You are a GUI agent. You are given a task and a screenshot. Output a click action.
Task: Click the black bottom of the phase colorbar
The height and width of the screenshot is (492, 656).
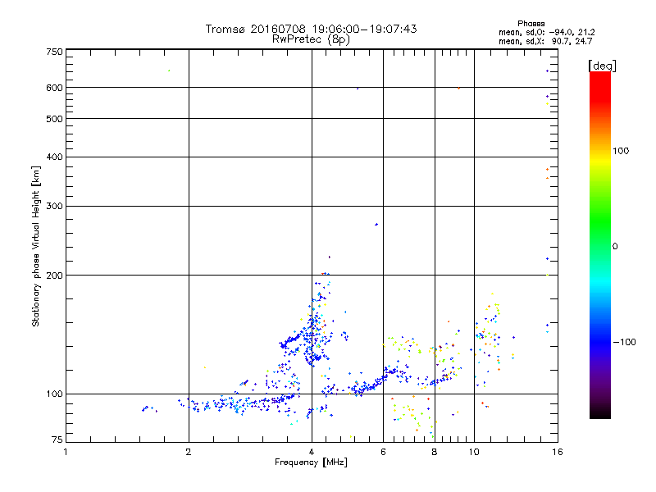[x=600, y=412]
